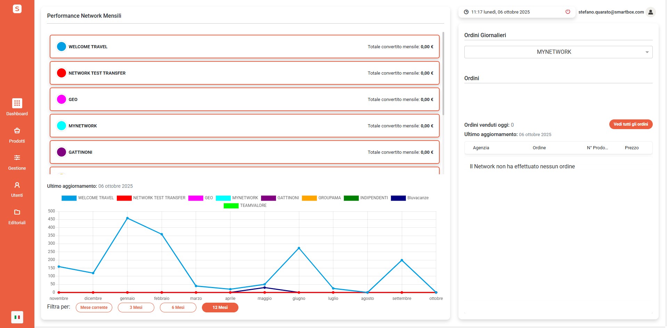Screen dimensions: 667x328
Task: Filter chart by 3 Mesi
Action: click(136, 308)
